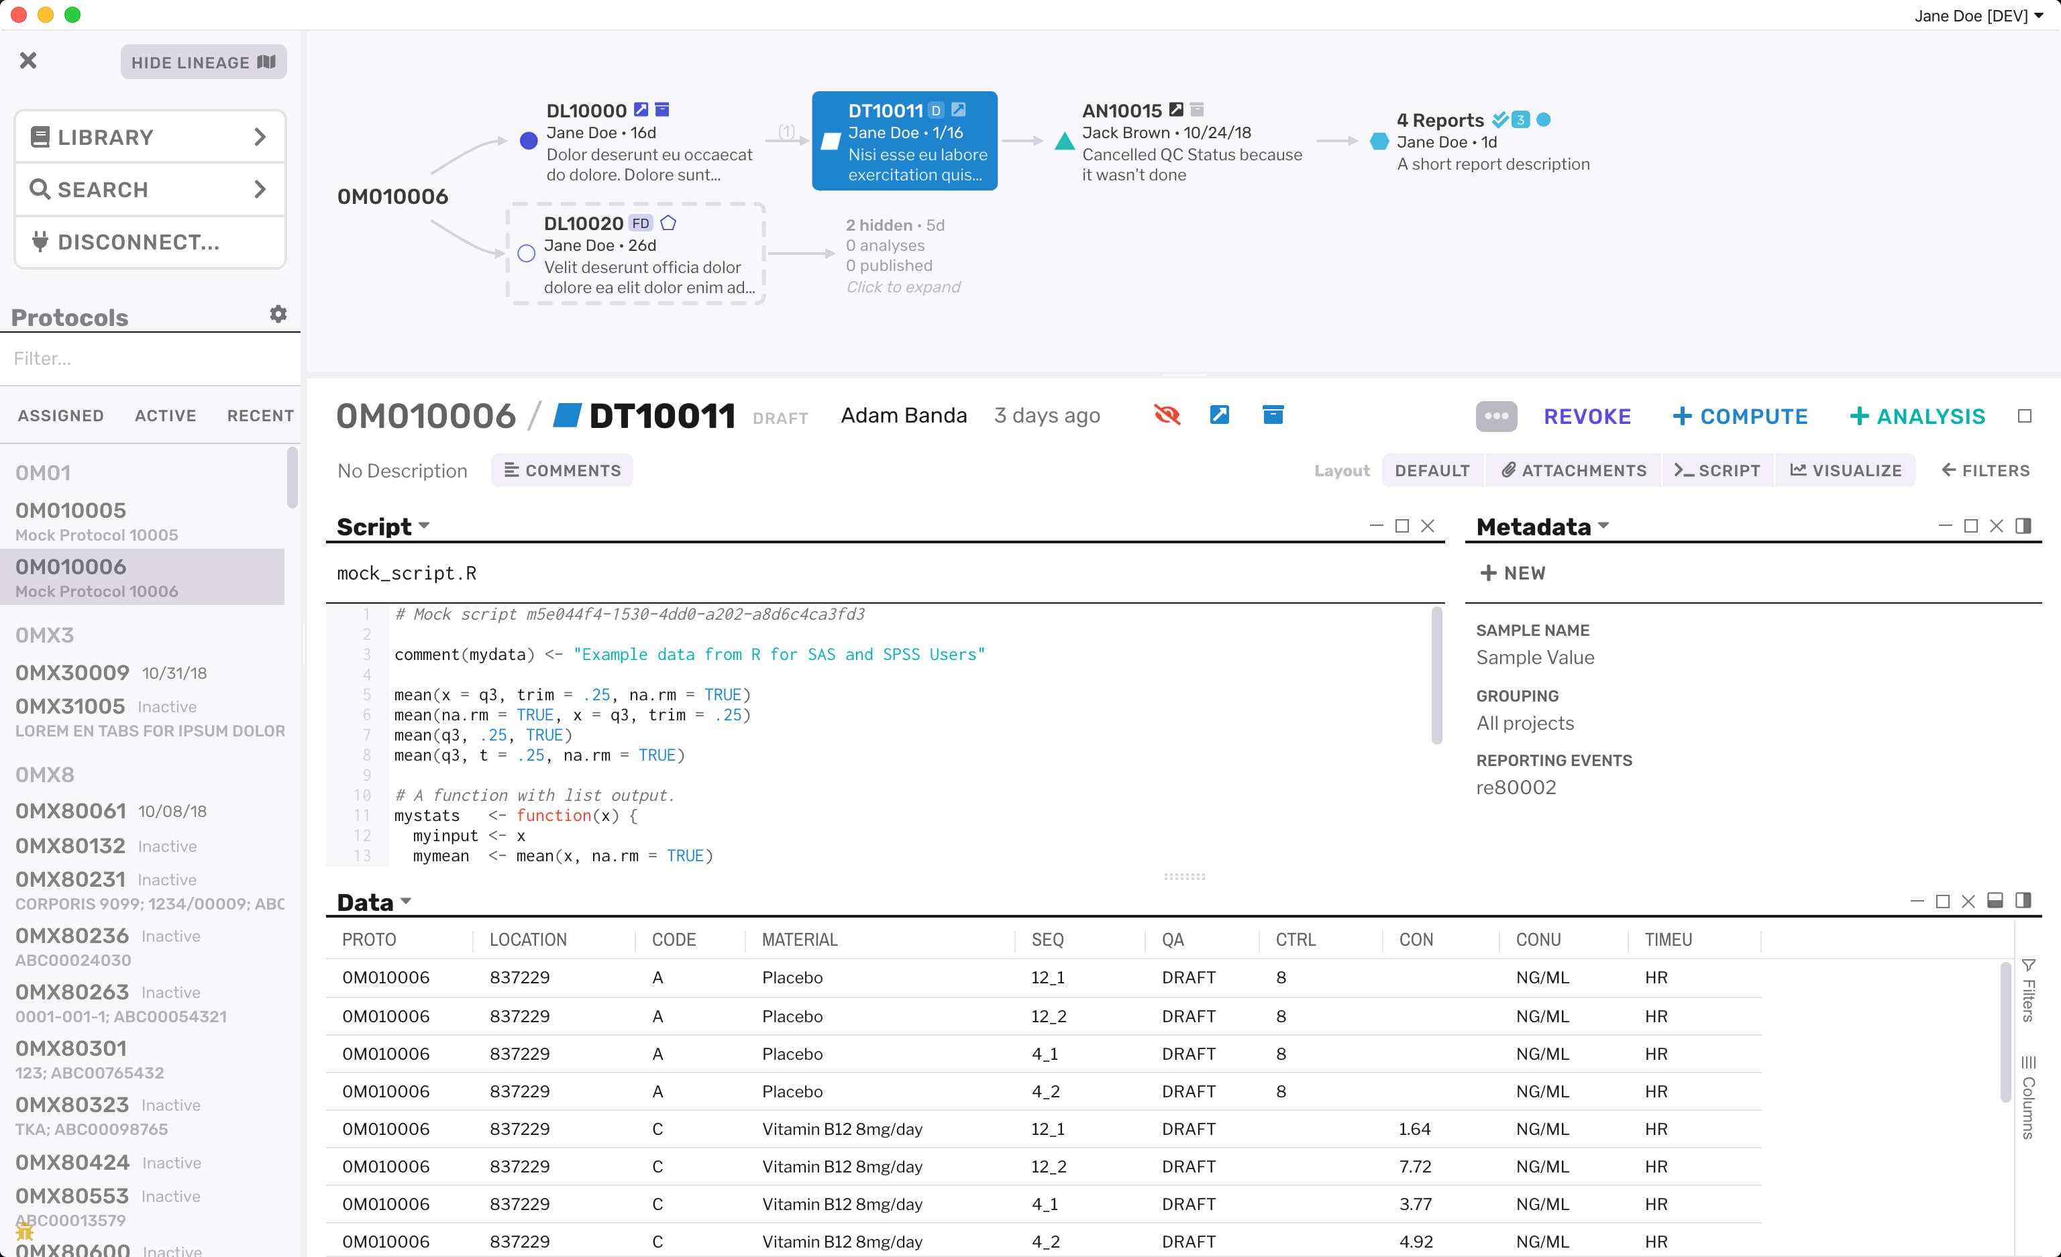Image resolution: width=2061 pixels, height=1257 pixels.
Task: Select the DEFAULT layout tab
Action: point(1432,470)
